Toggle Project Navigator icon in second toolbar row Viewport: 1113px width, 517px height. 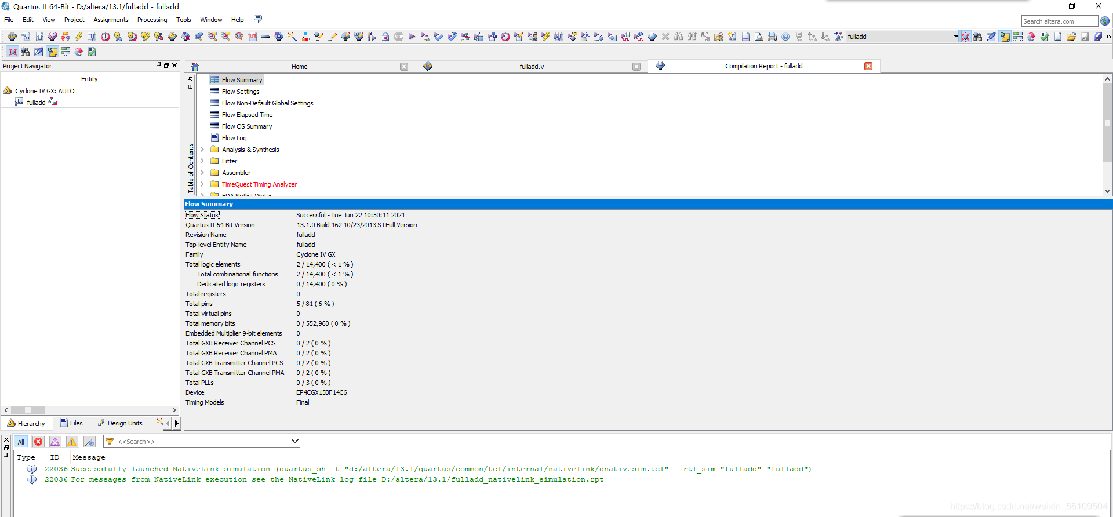tap(12, 52)
